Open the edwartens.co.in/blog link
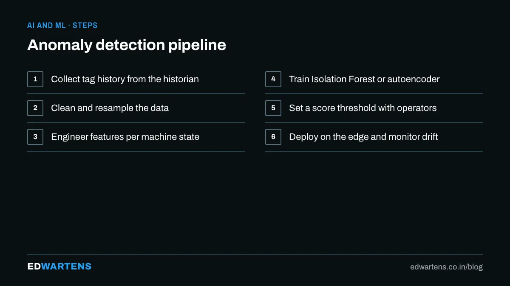 [x=446, y=267]
